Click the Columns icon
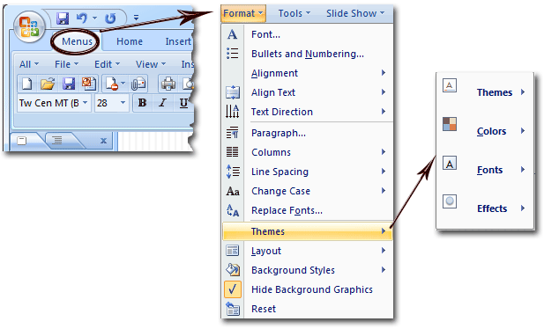The height and width of the screenshot is (329, 544). [x=232, y=152]
